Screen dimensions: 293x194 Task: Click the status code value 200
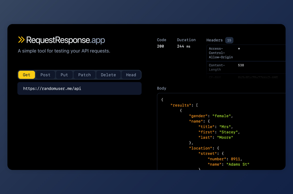pyautogui.click(x=160, y=46)
